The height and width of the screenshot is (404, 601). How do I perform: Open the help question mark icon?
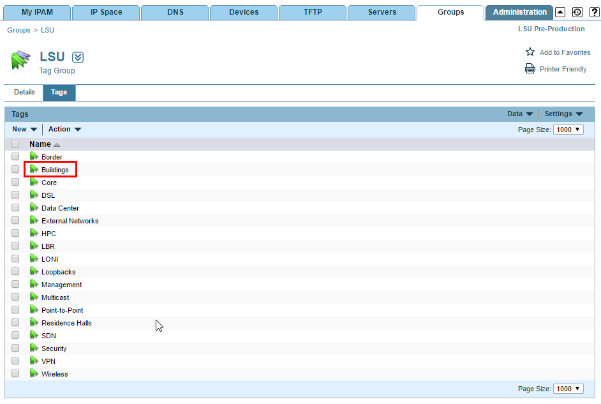click(594, 12)
